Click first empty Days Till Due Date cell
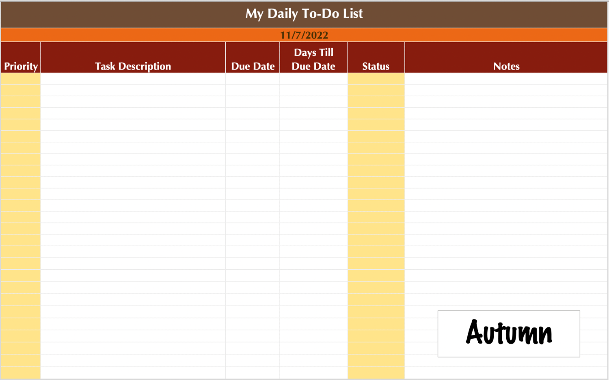The height and width of the screenshot is (381, 609). pyautogui.click(x=313, y=79)
